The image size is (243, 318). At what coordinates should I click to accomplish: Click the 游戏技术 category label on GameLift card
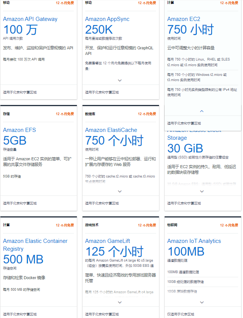pos(92,225)
